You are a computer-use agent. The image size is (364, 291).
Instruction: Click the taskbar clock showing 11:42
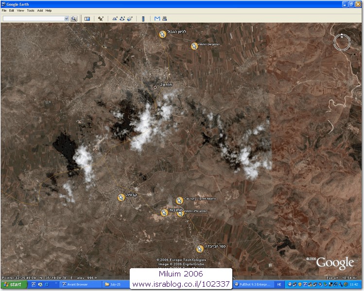354,284
